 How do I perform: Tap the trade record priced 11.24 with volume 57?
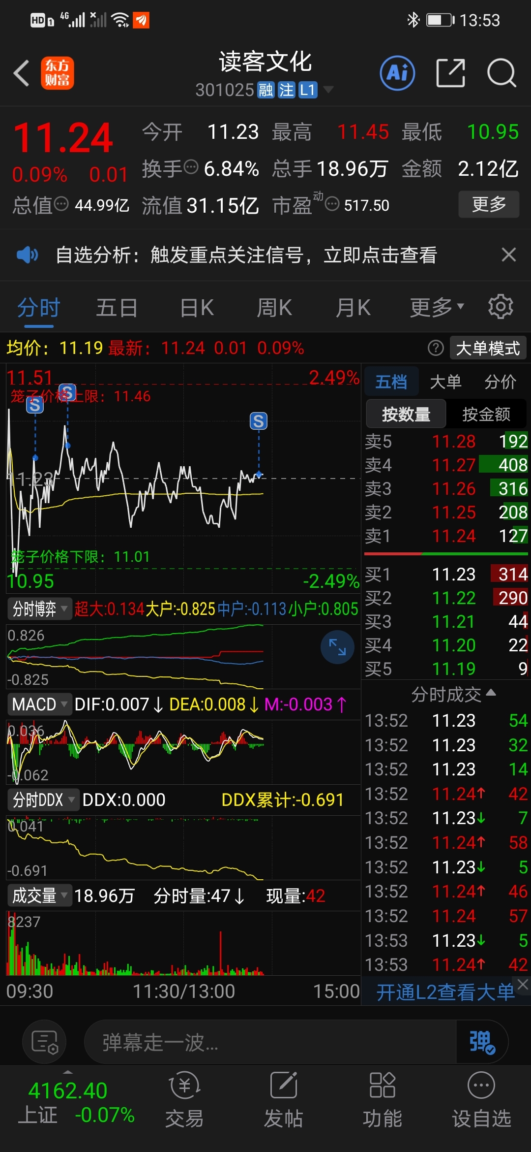(x=446, y=916)
